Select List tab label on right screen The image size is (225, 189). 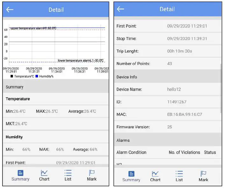[x=179, y=180]
